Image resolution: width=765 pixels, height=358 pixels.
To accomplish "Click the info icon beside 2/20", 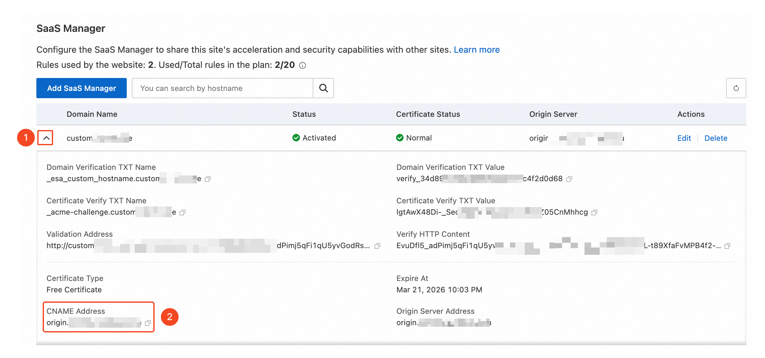I will tap(303, 65).
